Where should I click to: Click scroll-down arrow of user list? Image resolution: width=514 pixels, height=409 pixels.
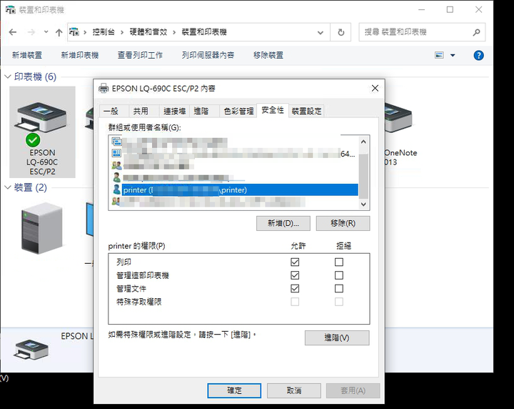(363, 204)
